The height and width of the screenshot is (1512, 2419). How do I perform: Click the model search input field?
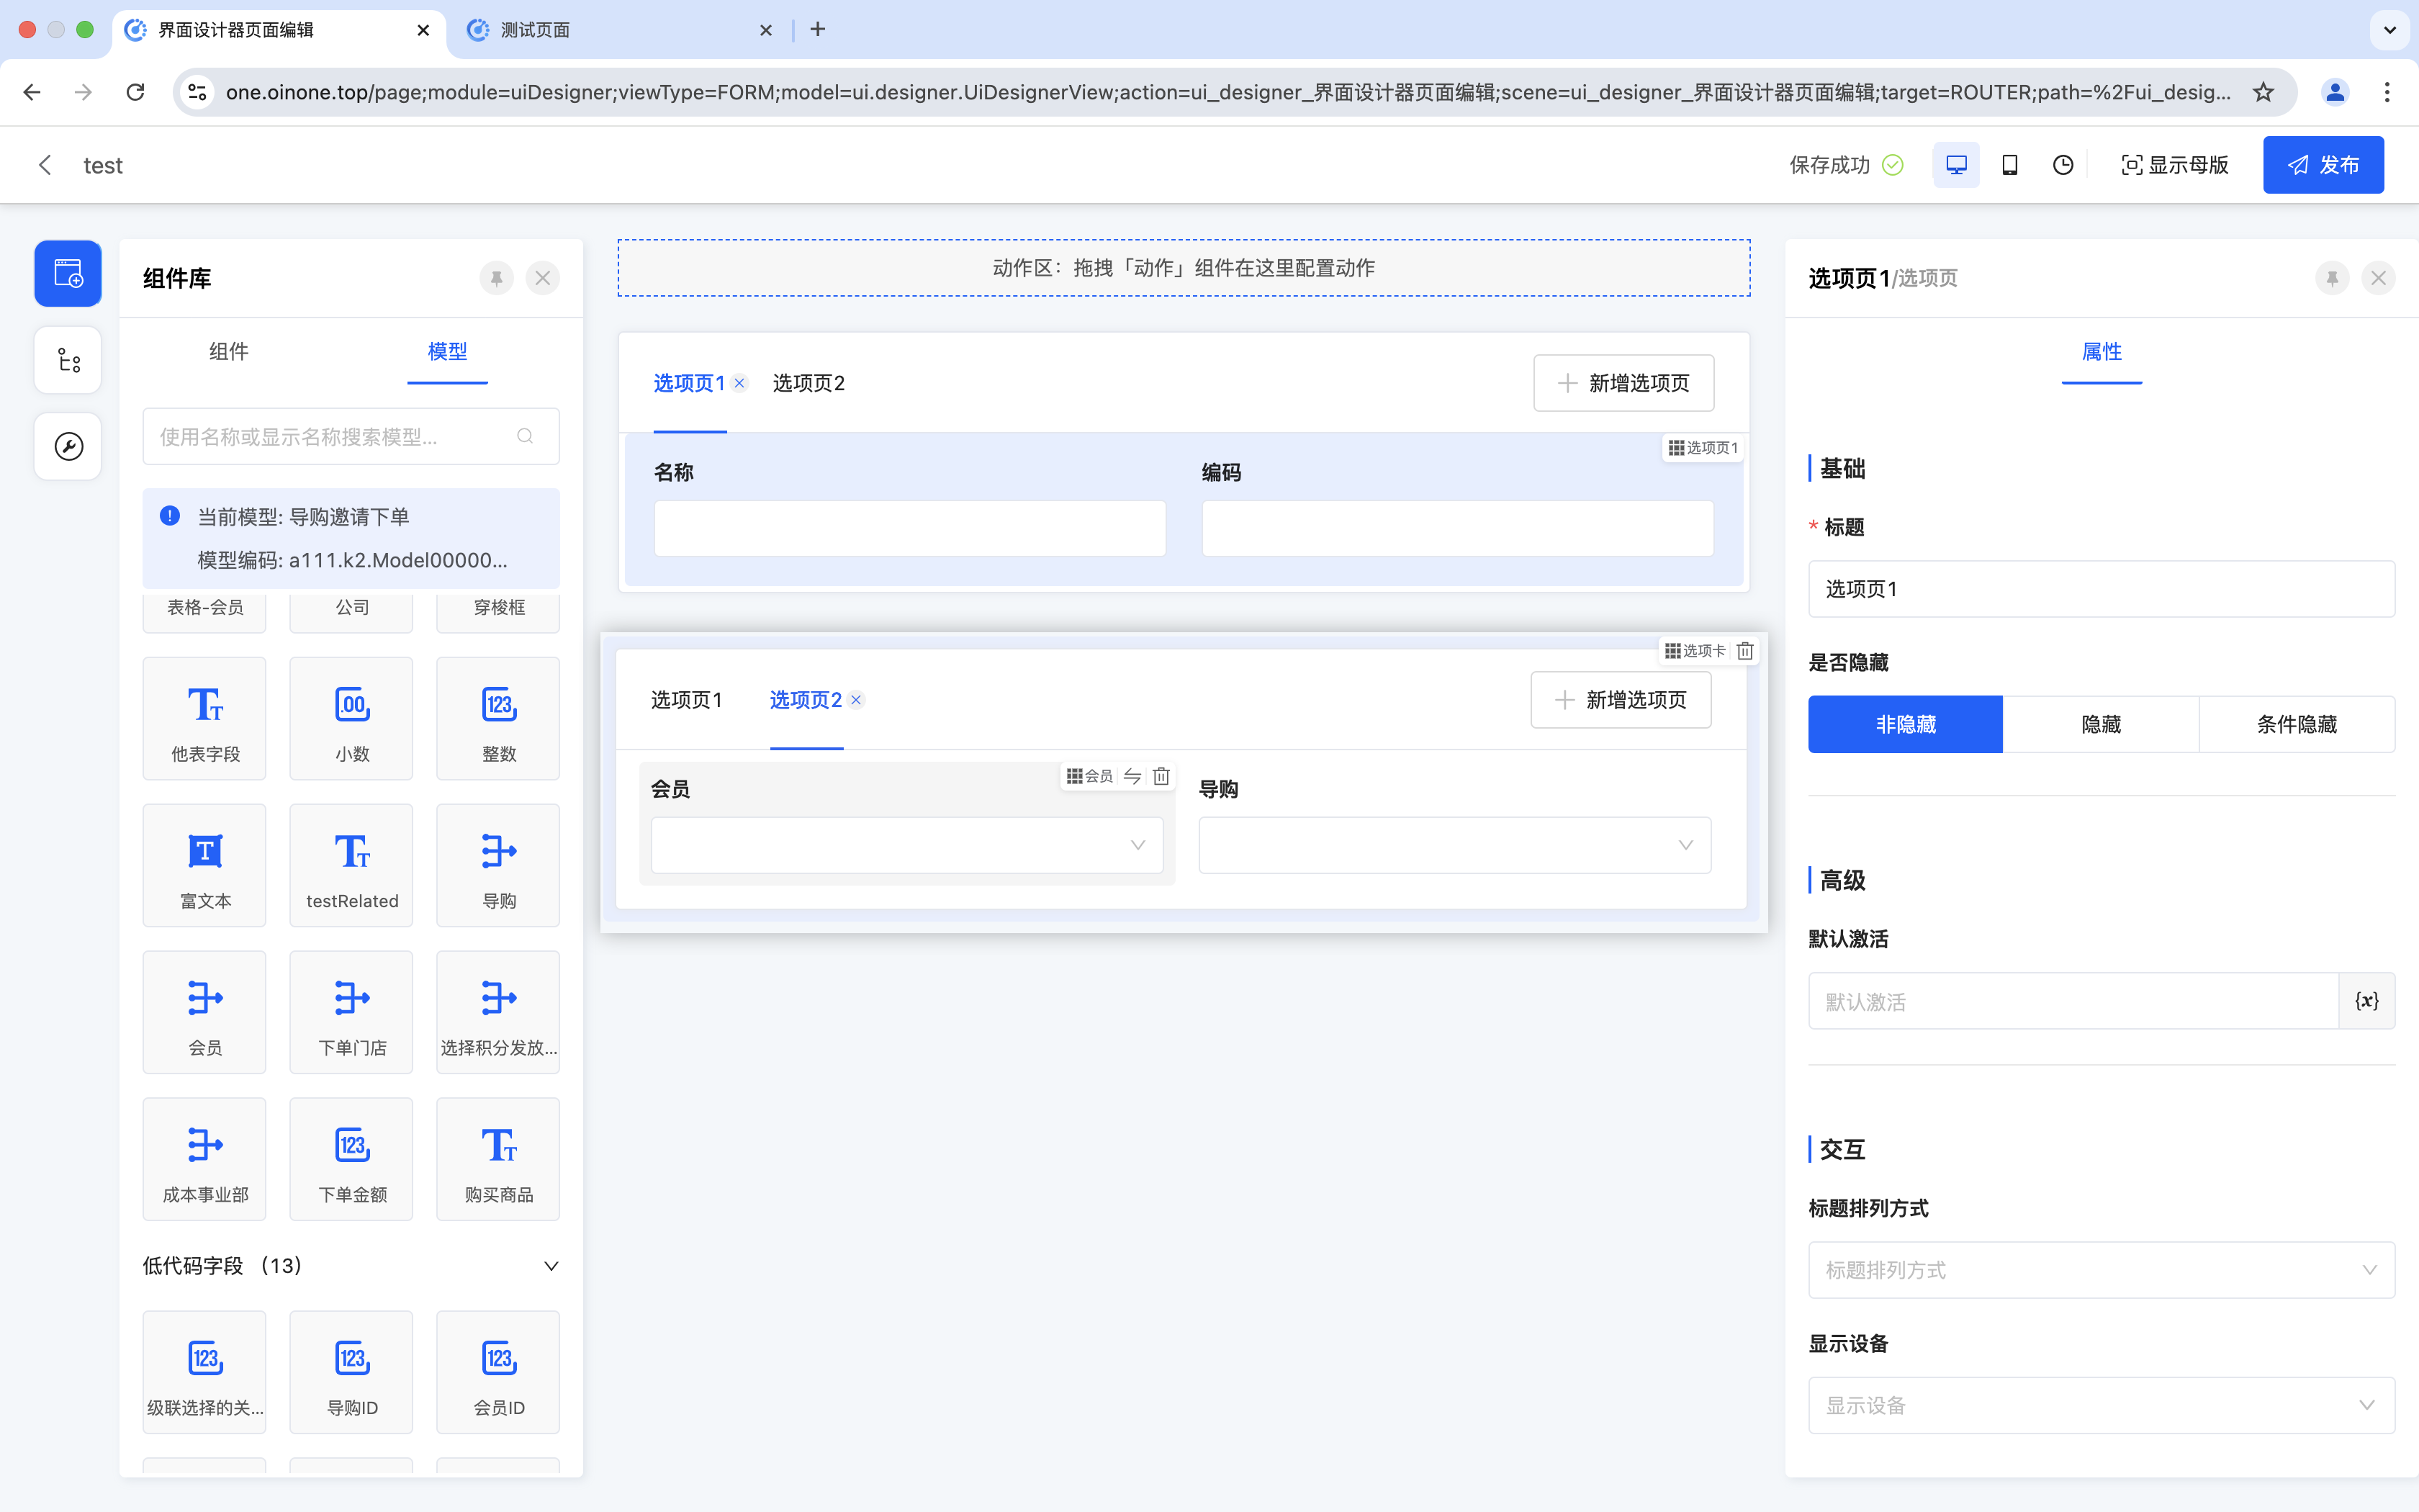point(336,437)
